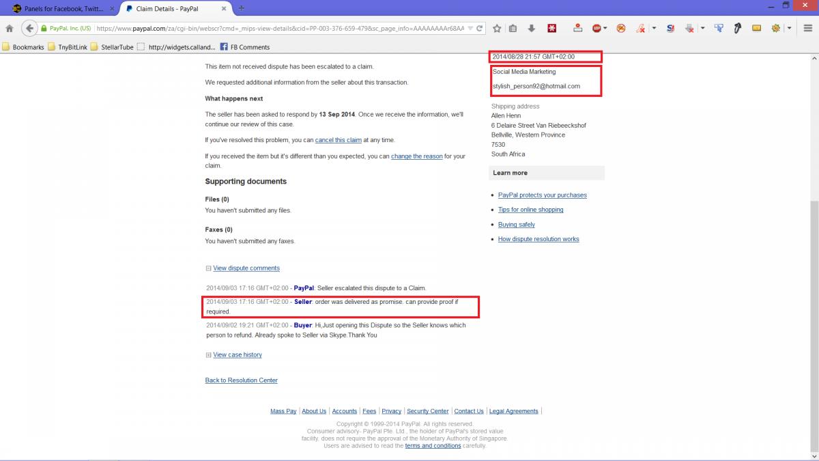Select the 13 Sep 2014 response date
Screen dimensions: 819x461
click(x=338, y=115)
